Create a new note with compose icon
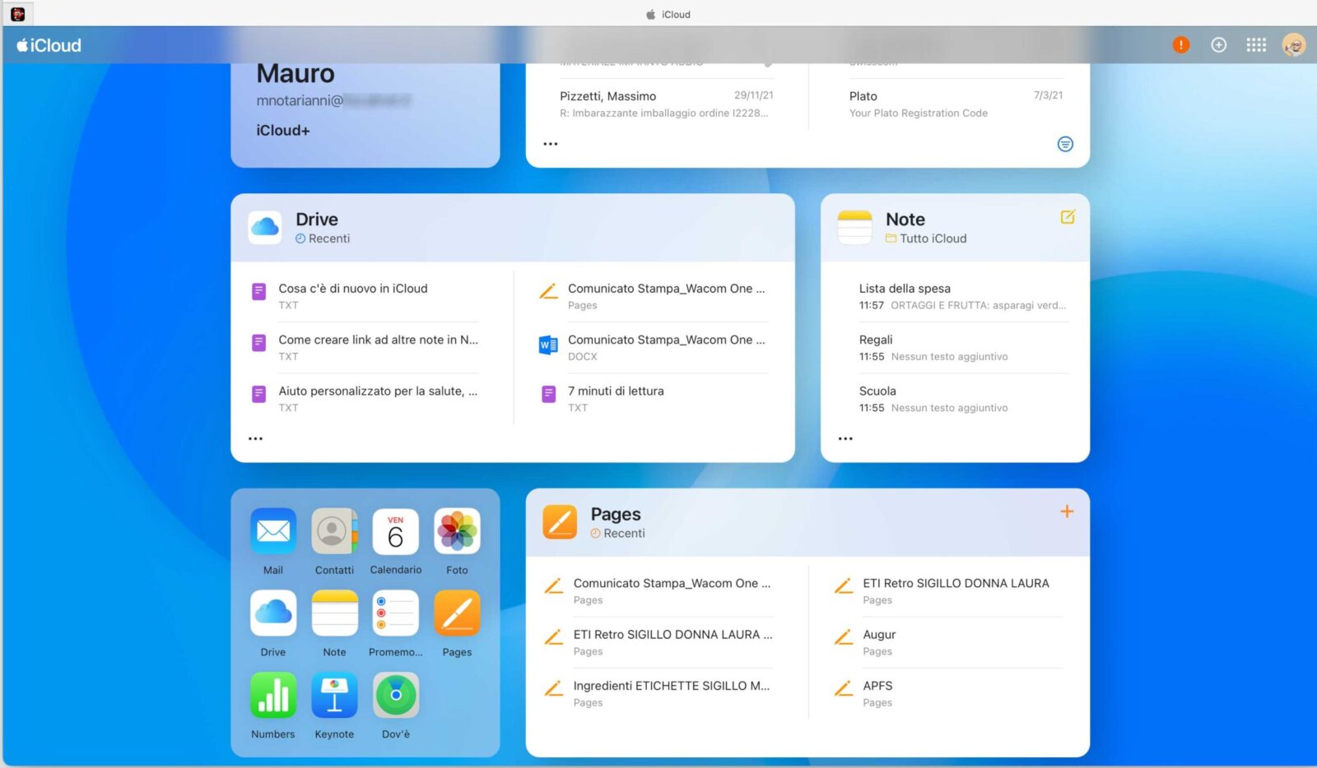 pos(1068,217)
